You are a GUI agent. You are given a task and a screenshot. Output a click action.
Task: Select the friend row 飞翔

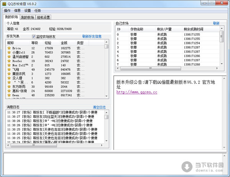55,69
